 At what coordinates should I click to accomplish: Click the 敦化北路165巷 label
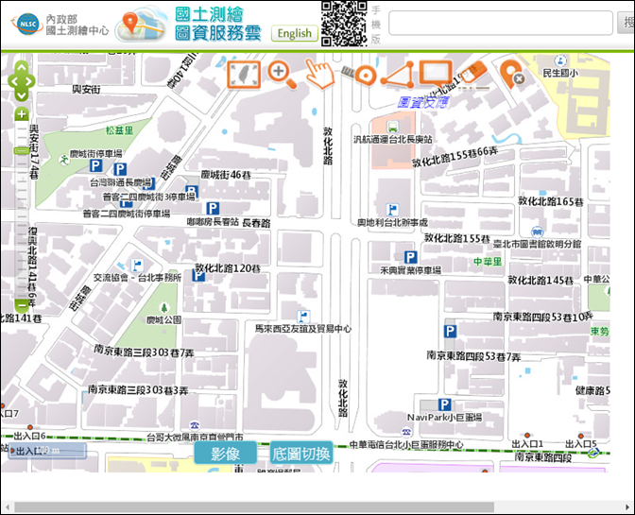[x=551, y=201]
